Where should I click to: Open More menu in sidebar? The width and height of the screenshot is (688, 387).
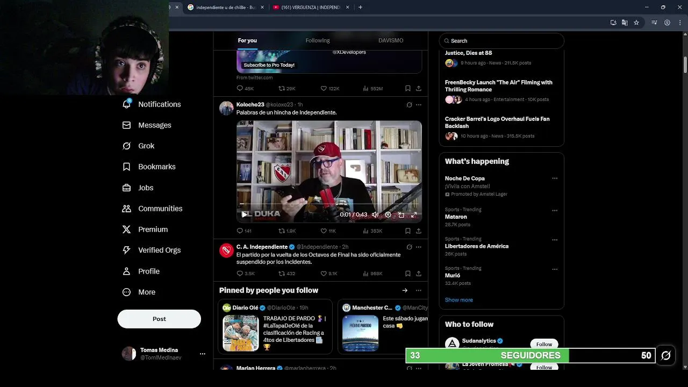pyautogui.click(x=139, y=292)
